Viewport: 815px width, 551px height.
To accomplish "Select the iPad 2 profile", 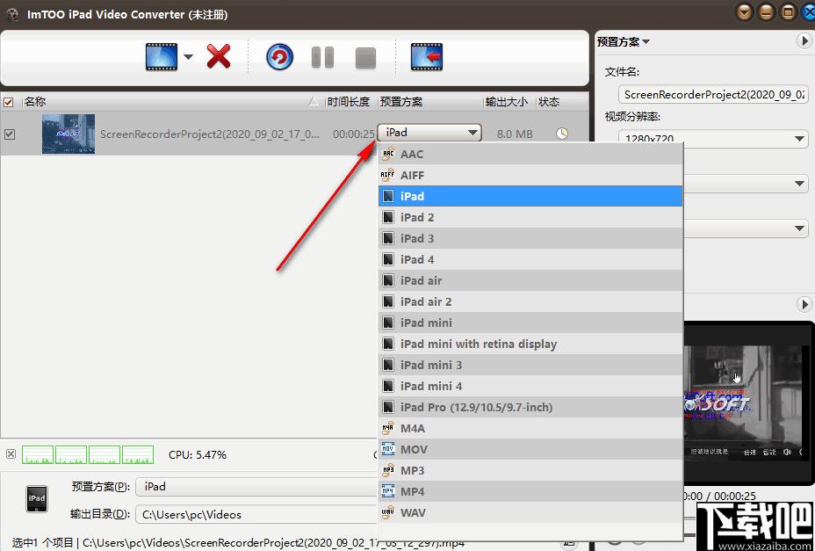I will [x=530, y=217].
